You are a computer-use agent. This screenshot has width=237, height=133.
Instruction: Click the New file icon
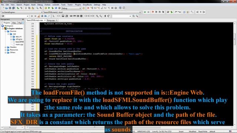3,8
